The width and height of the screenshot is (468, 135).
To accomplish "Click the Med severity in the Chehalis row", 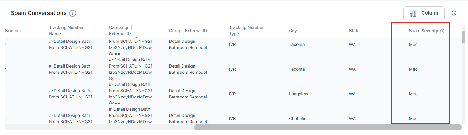I will 413,118.
